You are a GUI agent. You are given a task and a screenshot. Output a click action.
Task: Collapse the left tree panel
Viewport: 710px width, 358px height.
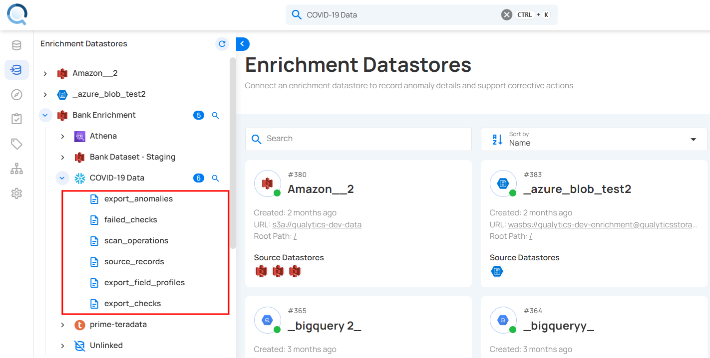point(243,44)
